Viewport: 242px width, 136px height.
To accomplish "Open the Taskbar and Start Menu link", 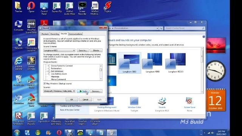I will tap(71, 106).
